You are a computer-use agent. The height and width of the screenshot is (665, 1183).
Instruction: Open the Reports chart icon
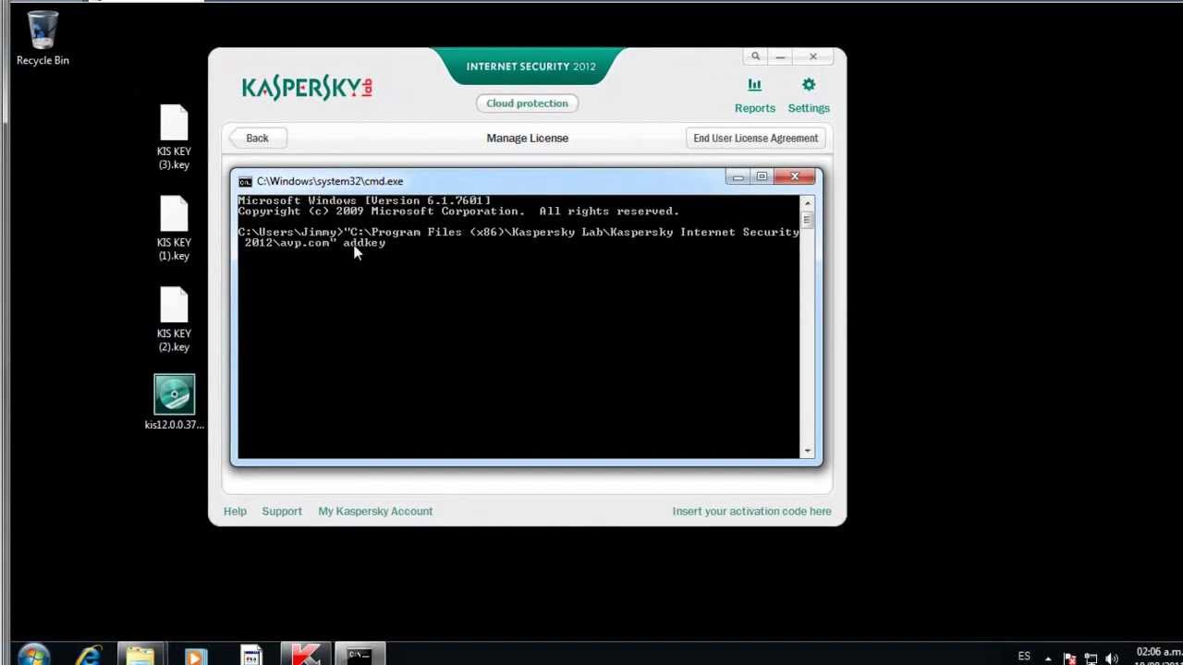coord(754,85)
